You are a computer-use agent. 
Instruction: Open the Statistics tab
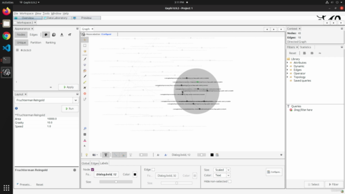(x=306, y=47)
